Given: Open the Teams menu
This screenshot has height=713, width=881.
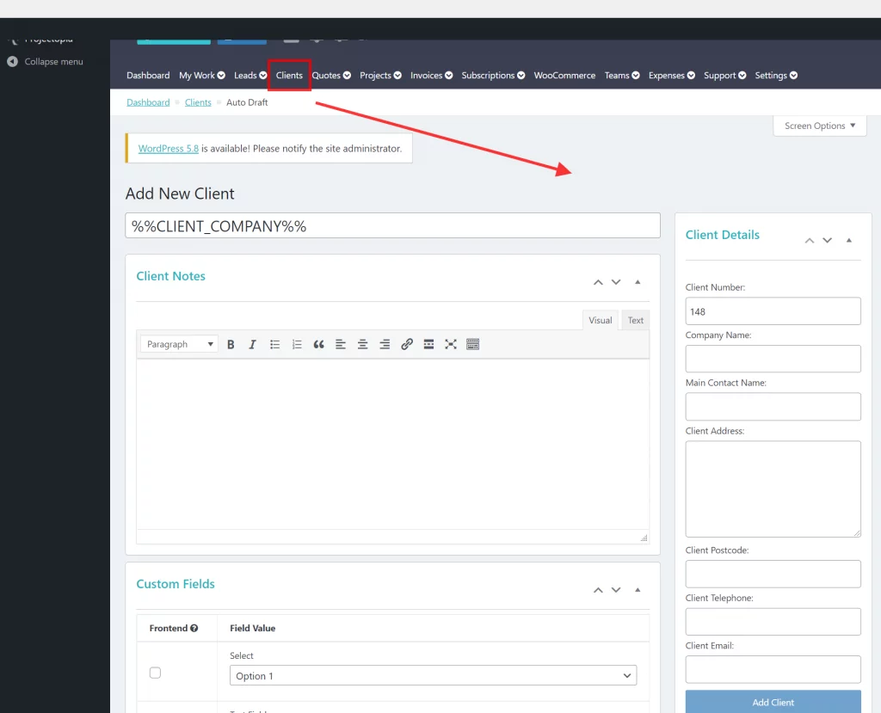Looking at the screenshot, I should click(x=622, y=76).
